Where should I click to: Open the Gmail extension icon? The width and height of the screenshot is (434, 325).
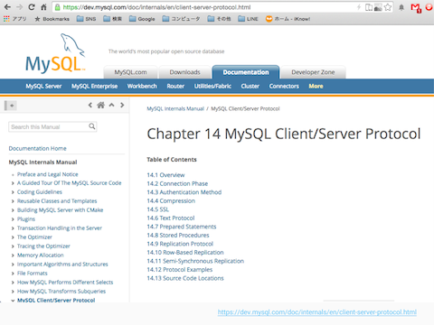(416, 8)
